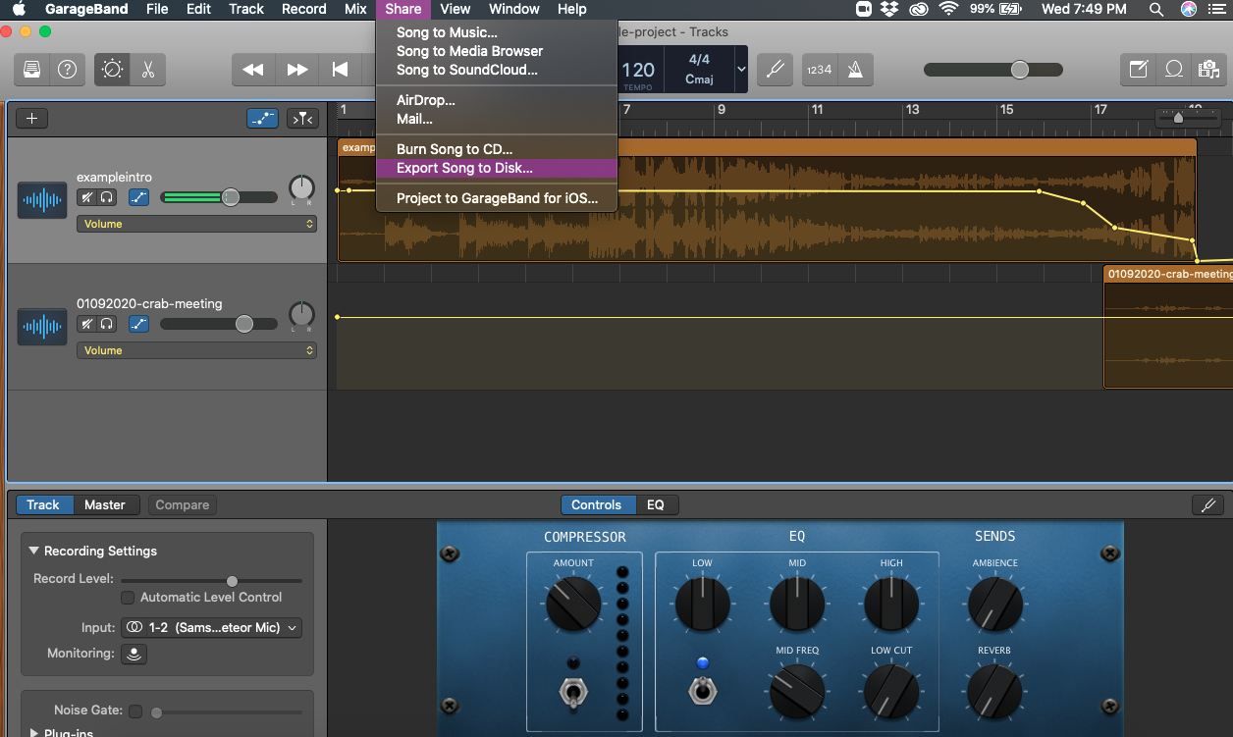Enable the Noise Gate checkbox
This screenshot has width=1233, height=737.
click(x=135, y=711)
